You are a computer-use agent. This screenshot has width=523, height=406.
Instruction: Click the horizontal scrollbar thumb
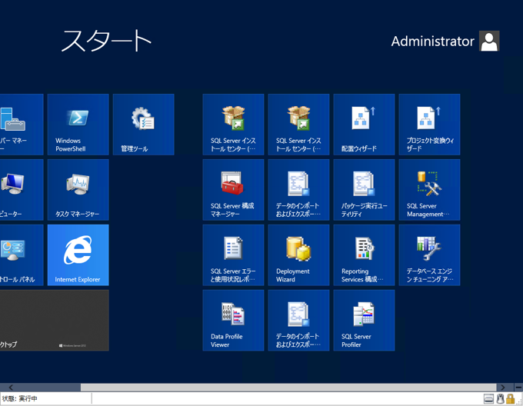pyautogui.click(x=288, y=388)
